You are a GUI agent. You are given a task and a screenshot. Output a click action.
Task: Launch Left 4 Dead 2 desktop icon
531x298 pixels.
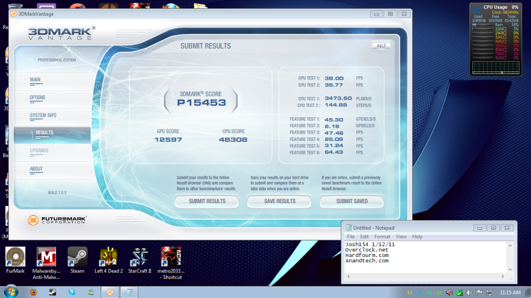click(x=108, y=260)
